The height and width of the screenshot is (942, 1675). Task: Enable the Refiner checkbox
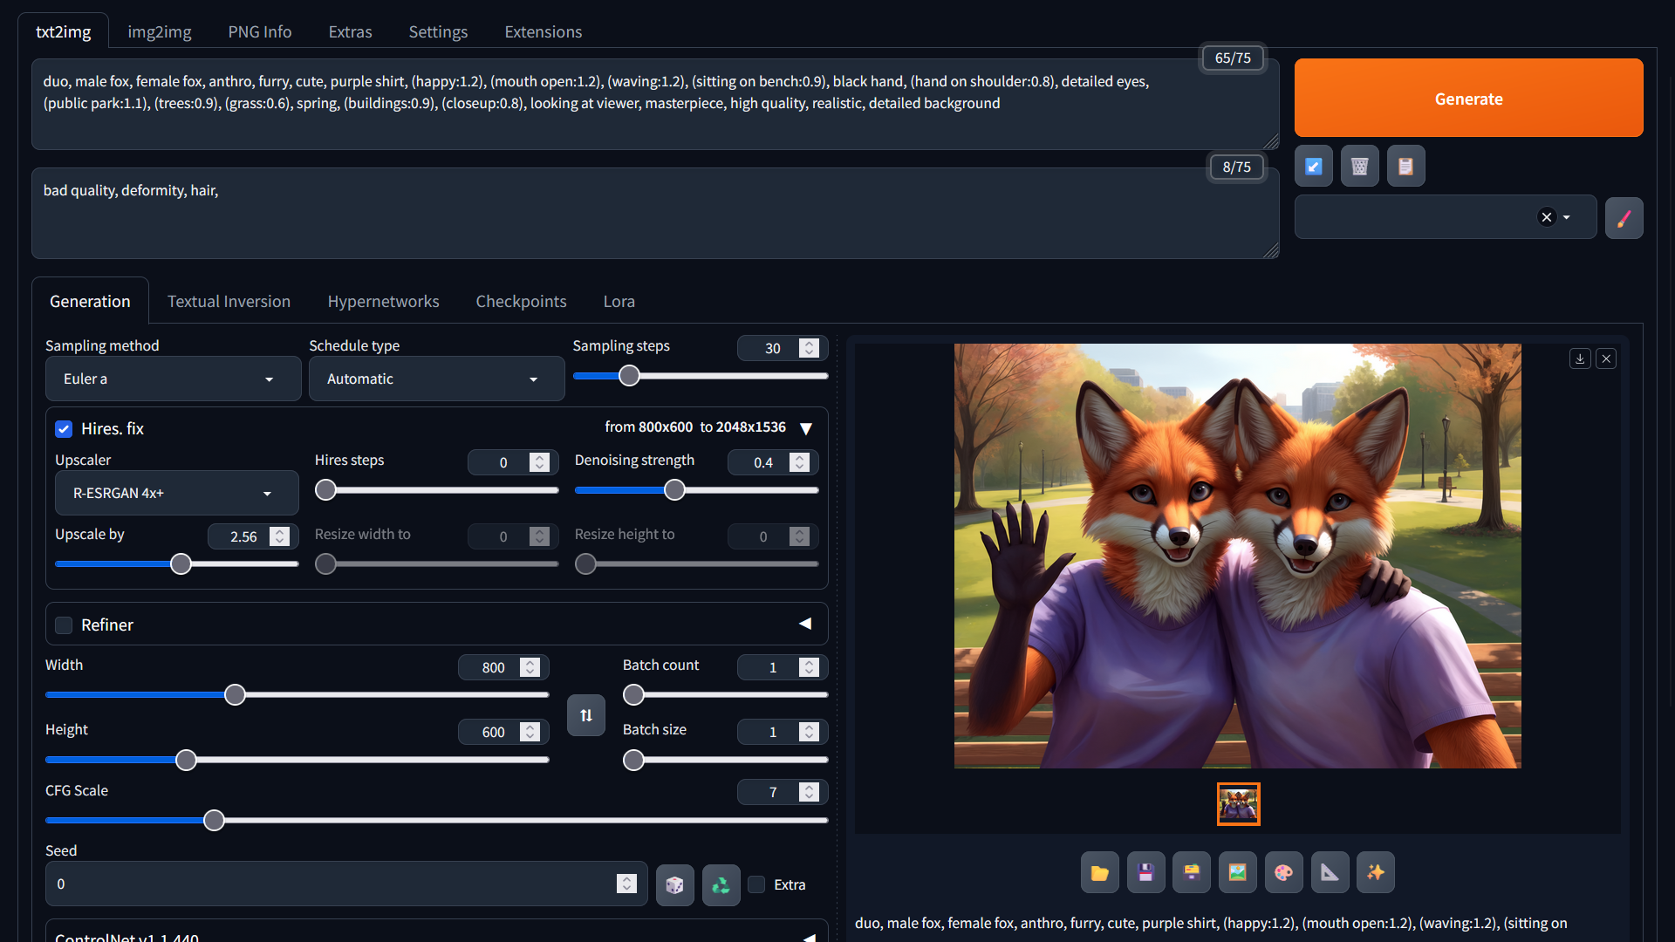[x=64, y=625]
